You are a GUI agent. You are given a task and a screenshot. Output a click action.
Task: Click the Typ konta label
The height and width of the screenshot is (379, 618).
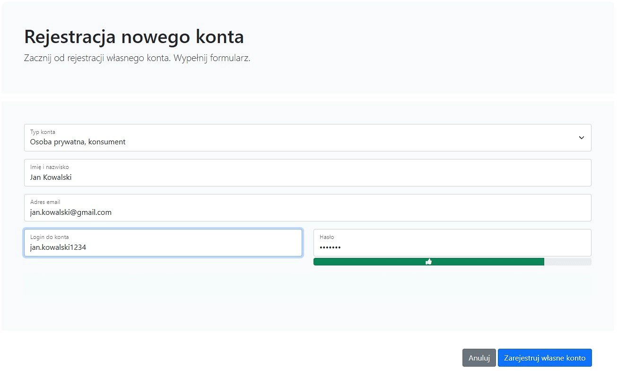[43, 132]
